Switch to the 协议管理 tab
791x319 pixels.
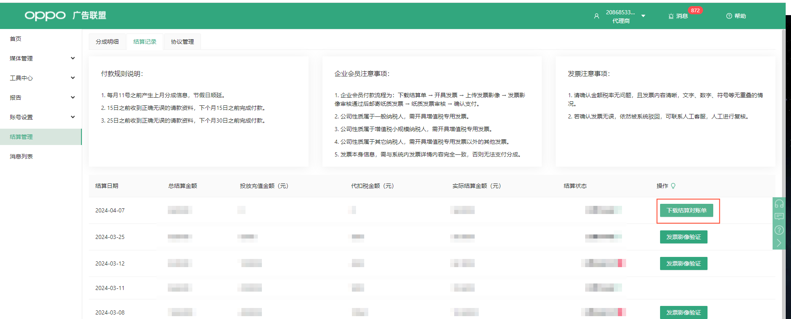[183, 42]
